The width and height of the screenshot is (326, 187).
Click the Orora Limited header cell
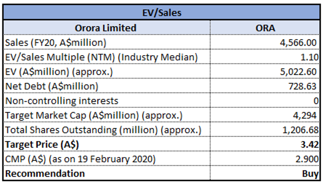(x=107, y=28)
